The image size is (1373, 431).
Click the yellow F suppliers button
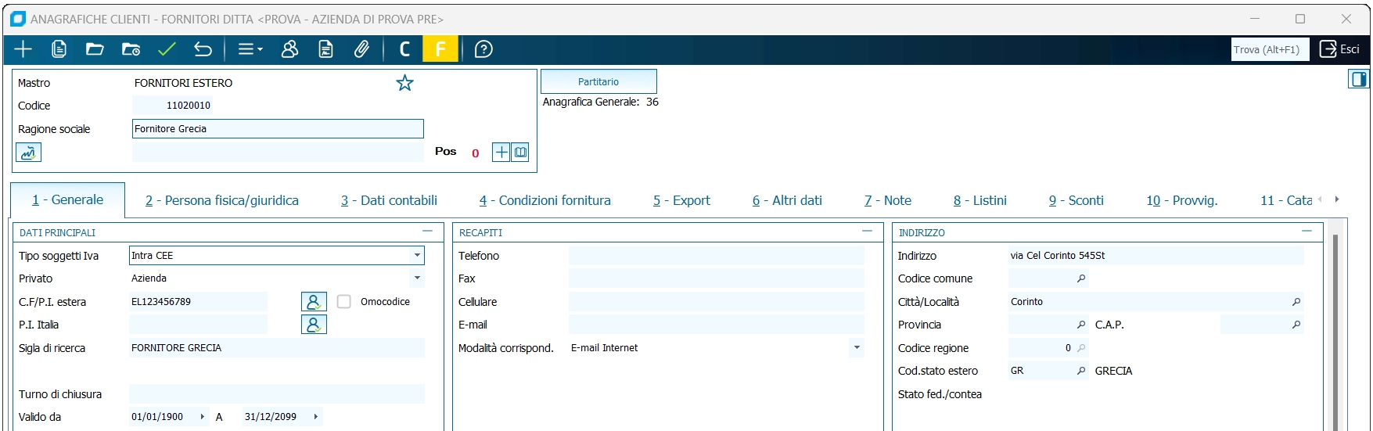click(x=440, y=49)
